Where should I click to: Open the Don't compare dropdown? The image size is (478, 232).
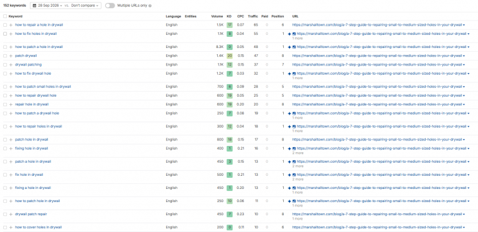[x=85, y=6]
